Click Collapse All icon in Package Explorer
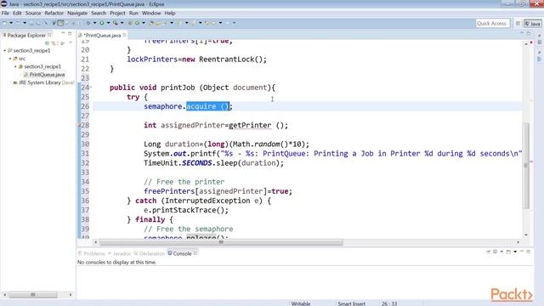 pos(48,43)
